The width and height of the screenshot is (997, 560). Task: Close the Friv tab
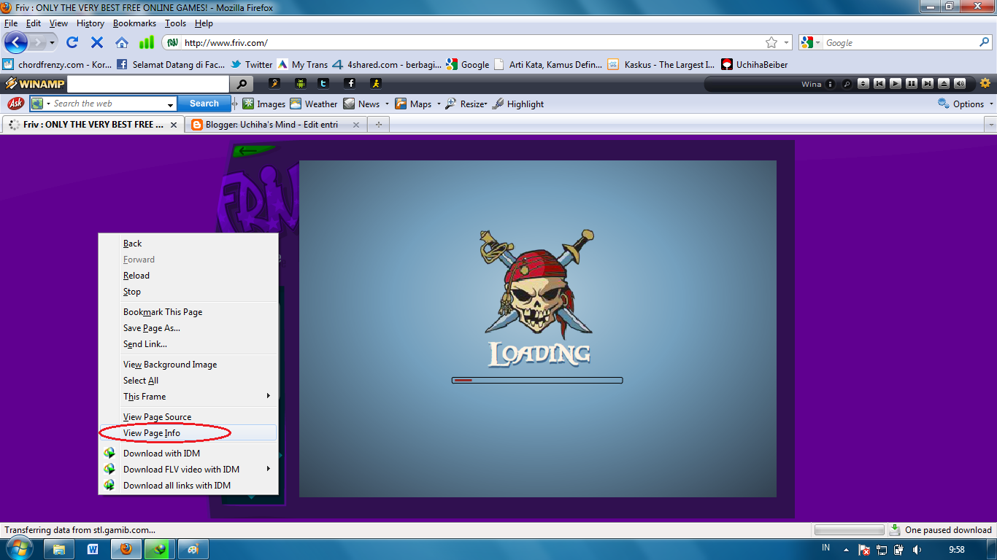[x=174, y=125]
